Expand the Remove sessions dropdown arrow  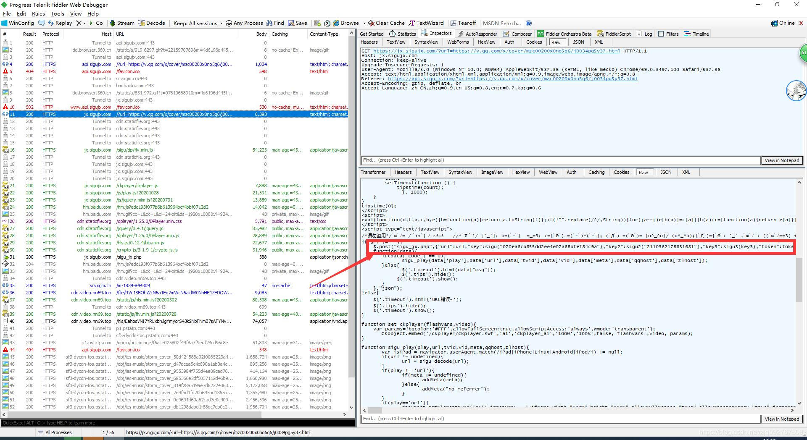coord(84,24)
